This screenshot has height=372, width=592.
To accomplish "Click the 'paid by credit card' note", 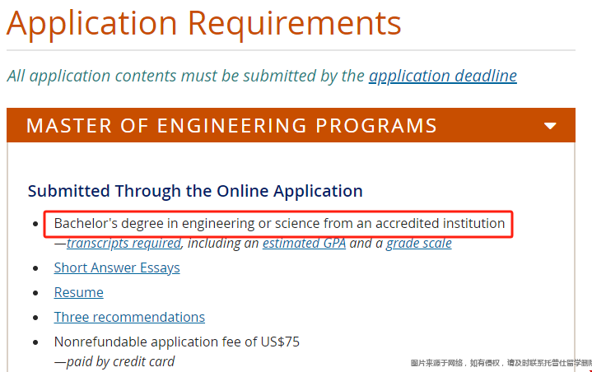I will coord(114,361).
